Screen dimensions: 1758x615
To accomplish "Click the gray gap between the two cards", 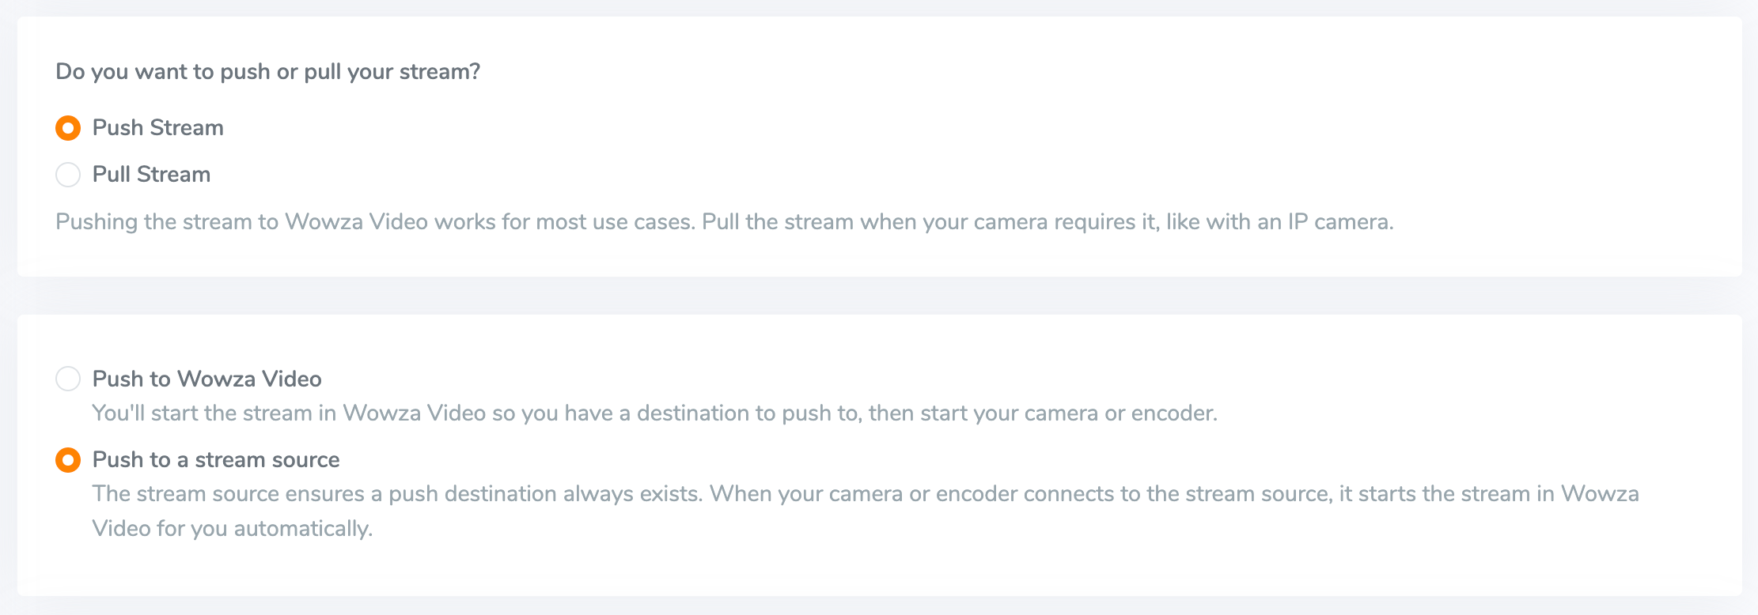I will (x=879, y=296).
